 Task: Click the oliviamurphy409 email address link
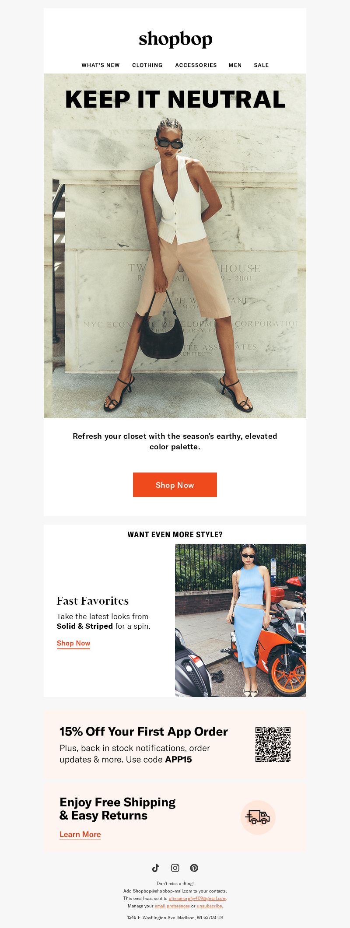pos(197,898)
